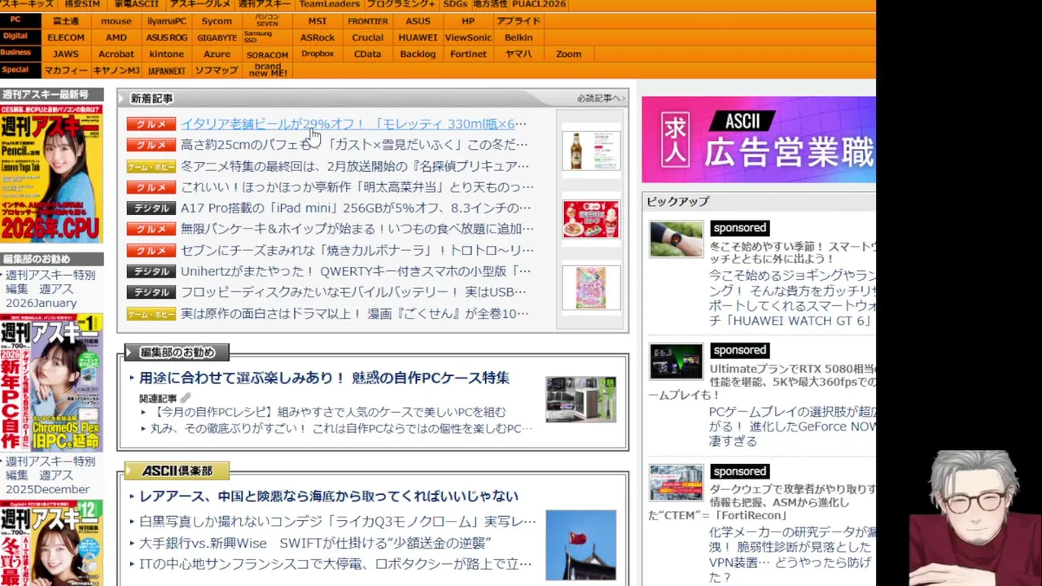Open the 新年PC自作 magazine cover image

coord(51,383)
